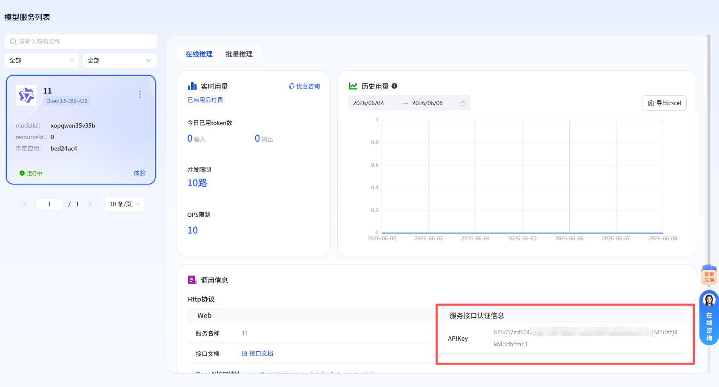Click the Excel export icon

[651, 103]
